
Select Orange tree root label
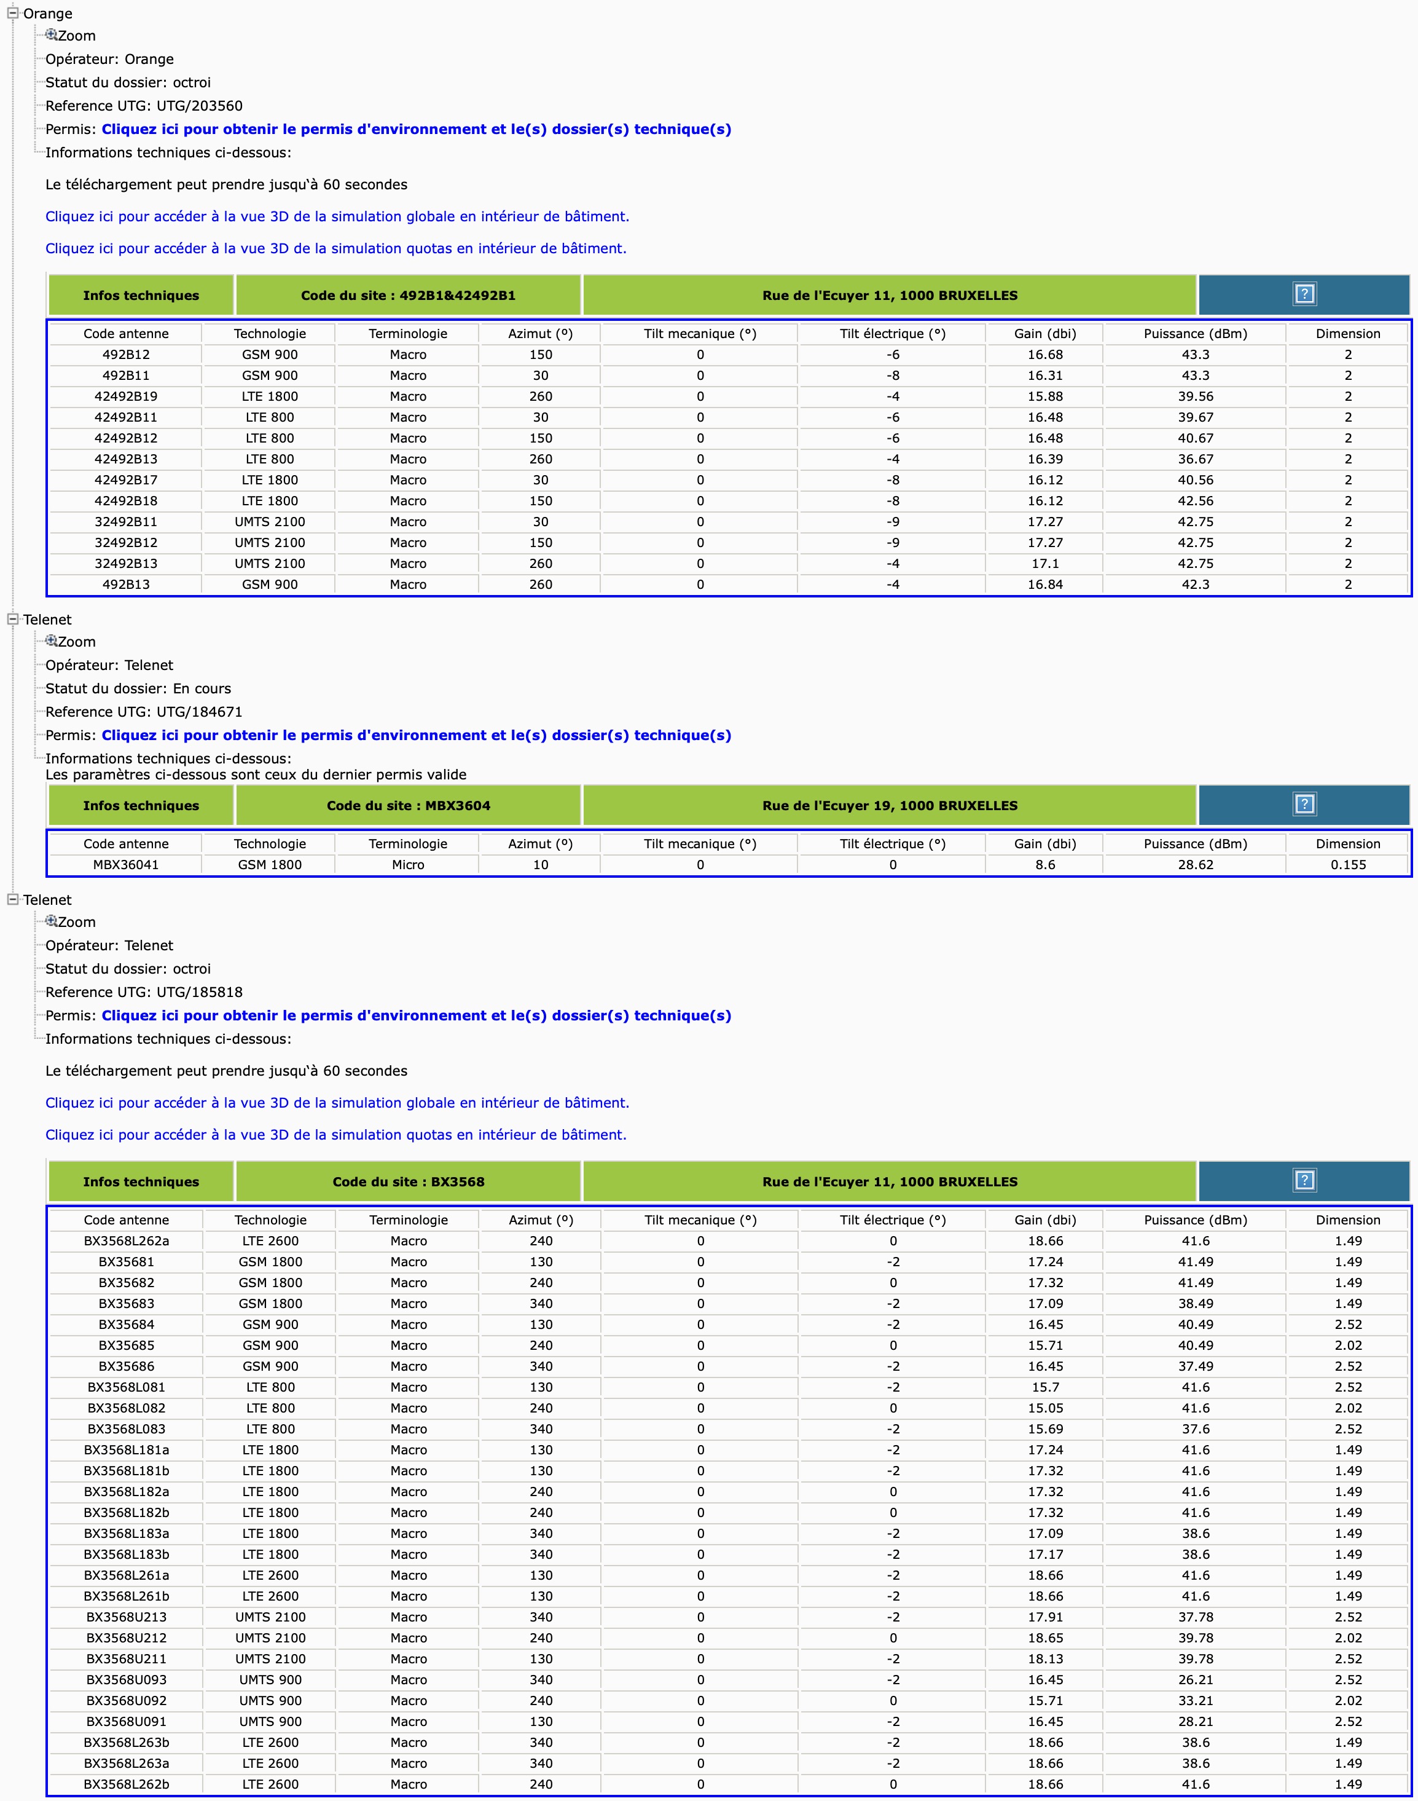(47, 14)
